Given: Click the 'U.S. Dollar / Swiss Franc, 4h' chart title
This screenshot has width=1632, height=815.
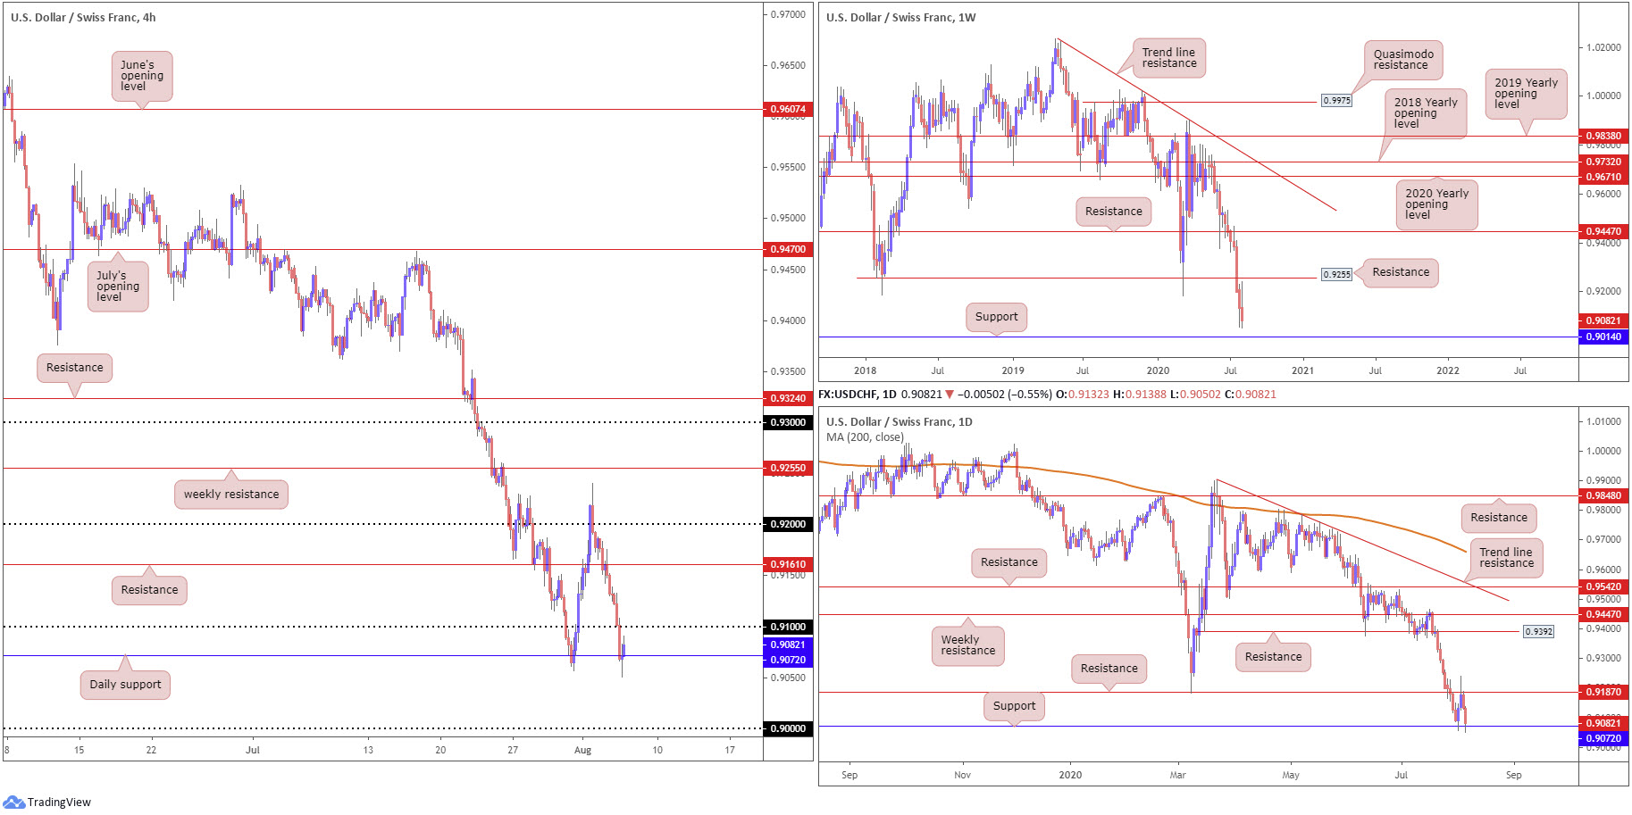Looking at the screenshot, I should point(83,17).
